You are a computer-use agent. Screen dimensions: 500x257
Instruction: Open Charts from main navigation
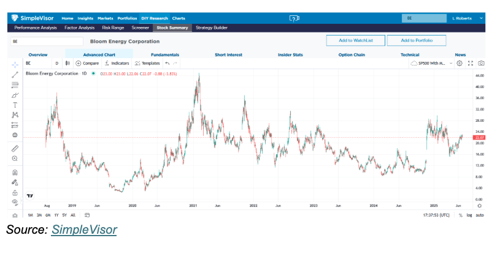[x=179, y=18]
